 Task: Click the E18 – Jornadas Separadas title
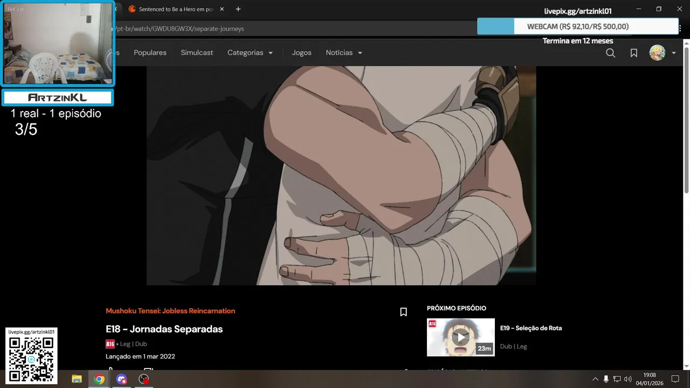coord(164,329)
